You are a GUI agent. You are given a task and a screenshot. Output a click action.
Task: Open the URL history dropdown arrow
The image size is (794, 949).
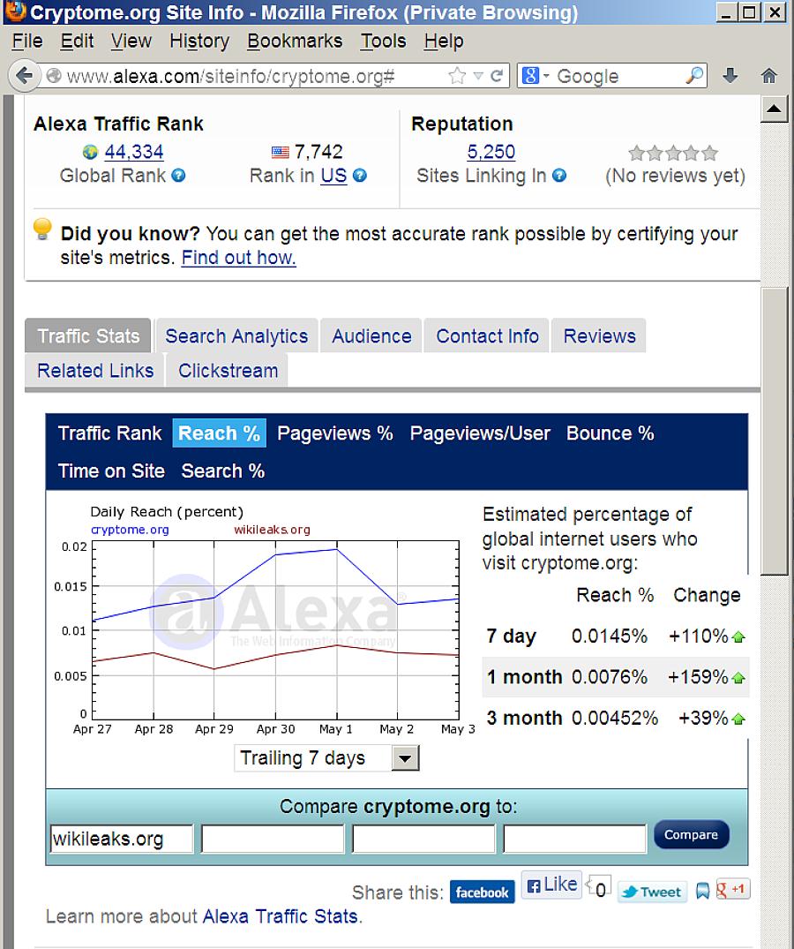(x=478, y=76)
